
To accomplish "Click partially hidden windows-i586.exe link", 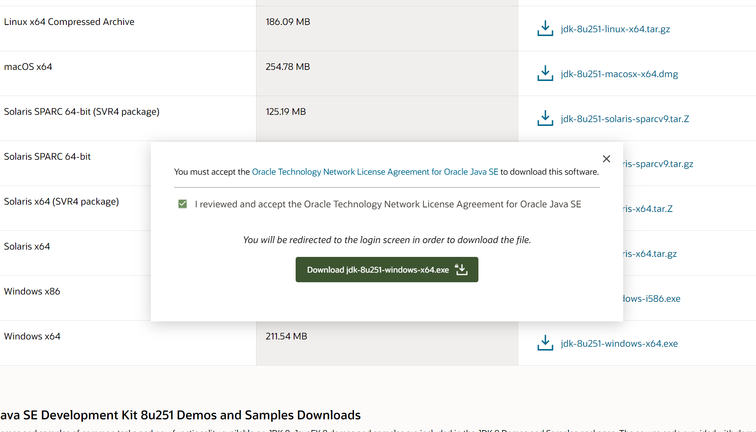I will pyautogui.click(x=652, y=299).
